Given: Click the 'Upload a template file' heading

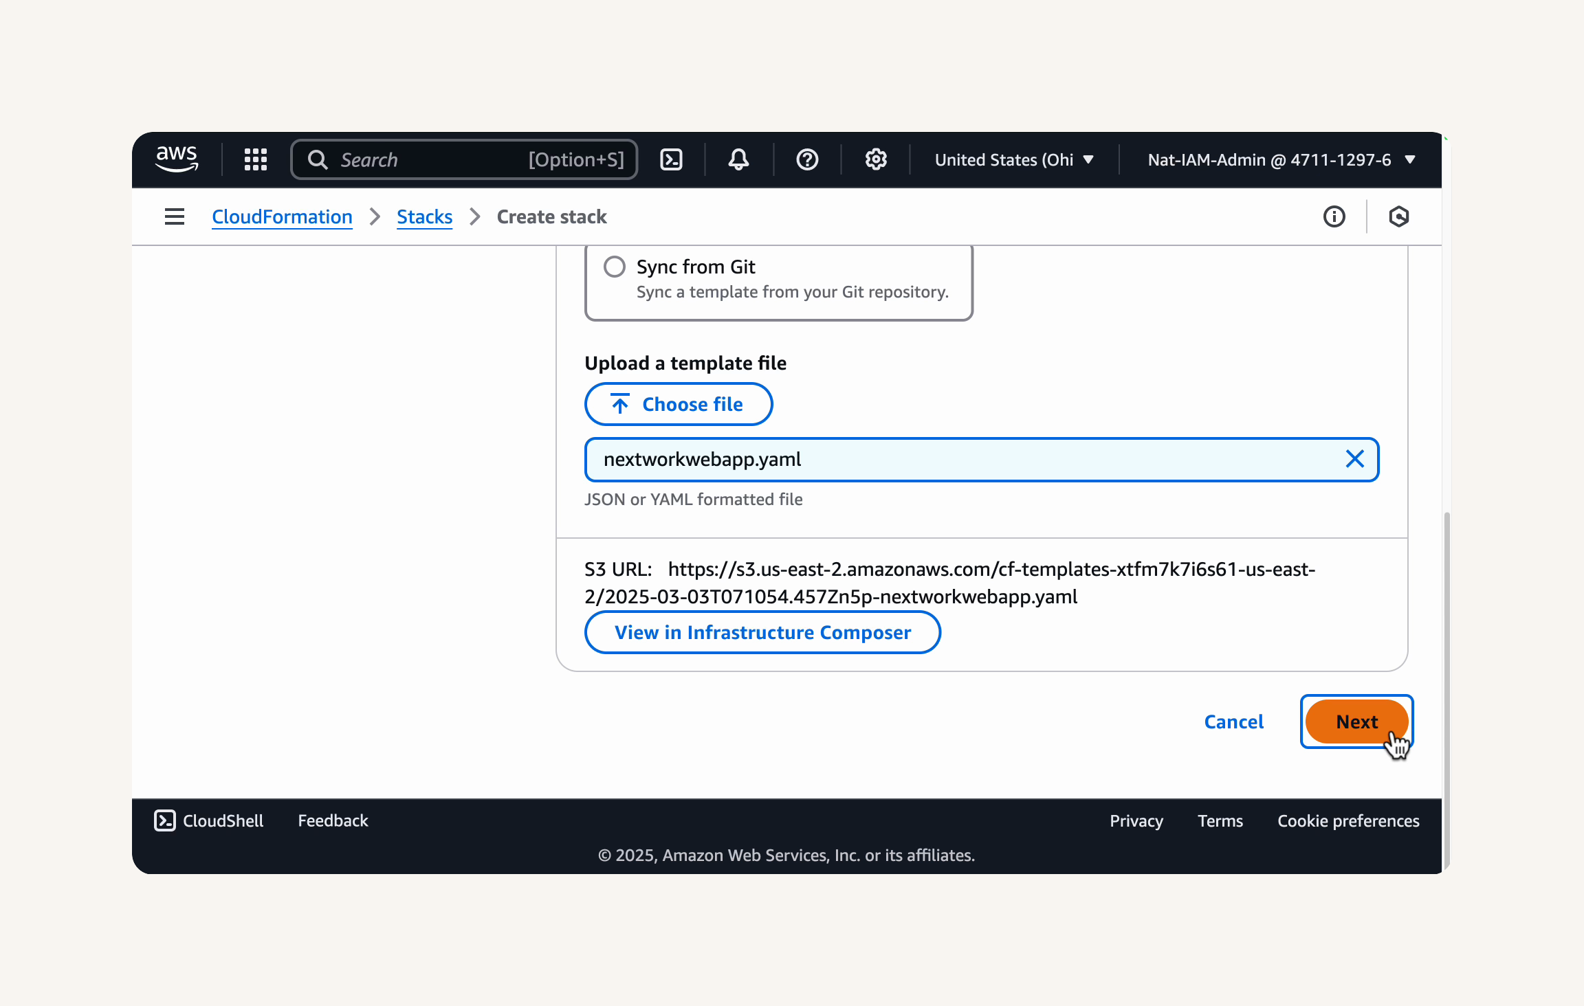Looking at the screenshot, I should point(685,363).
